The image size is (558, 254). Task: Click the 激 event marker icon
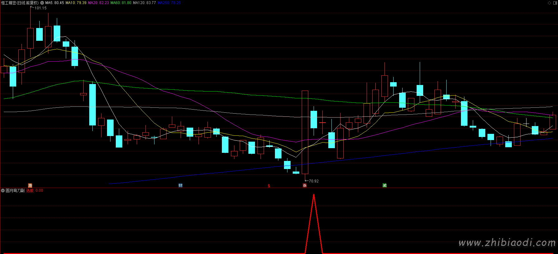30,186
